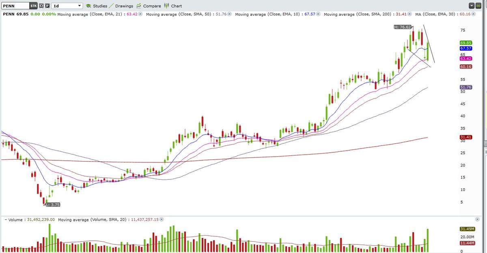Open the 1d timeframe dropdown
This screenshot has height=253, width=487.
pyautogui.click(x=67, y=6)
